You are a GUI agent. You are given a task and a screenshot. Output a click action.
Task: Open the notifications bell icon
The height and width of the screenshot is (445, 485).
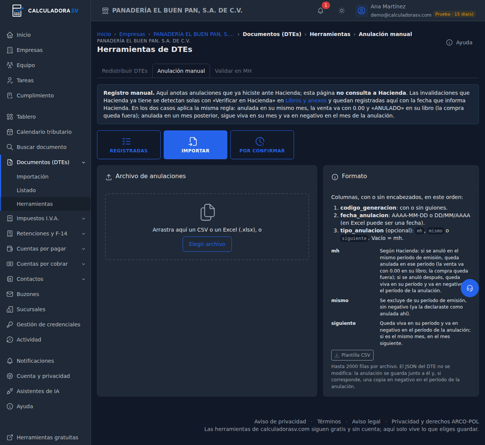pos(321,11)
